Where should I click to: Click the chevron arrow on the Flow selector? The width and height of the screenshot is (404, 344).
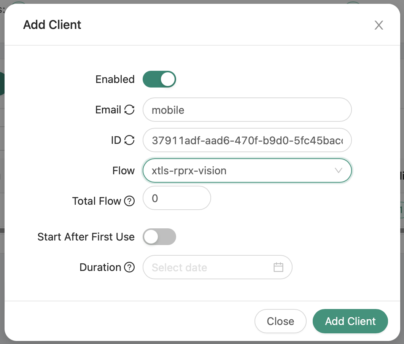pyautogui.click(x=338, y=170)
